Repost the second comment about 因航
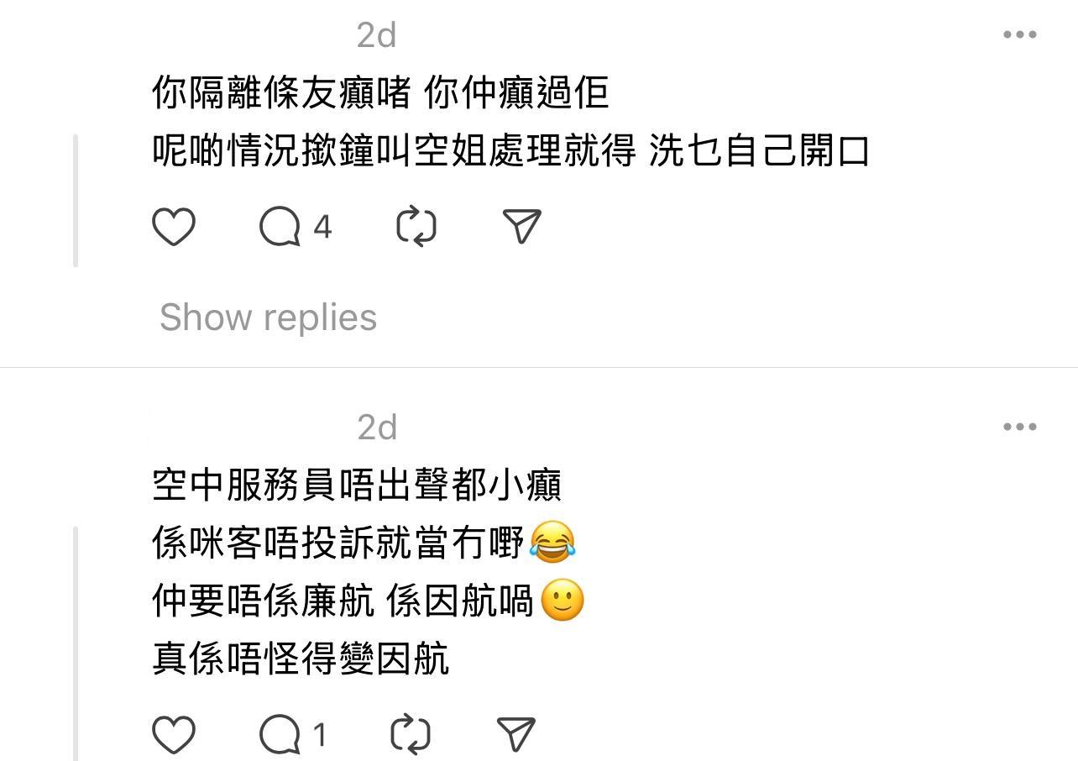Viewport: 1078px width, 761px height. tap(411, 735)
